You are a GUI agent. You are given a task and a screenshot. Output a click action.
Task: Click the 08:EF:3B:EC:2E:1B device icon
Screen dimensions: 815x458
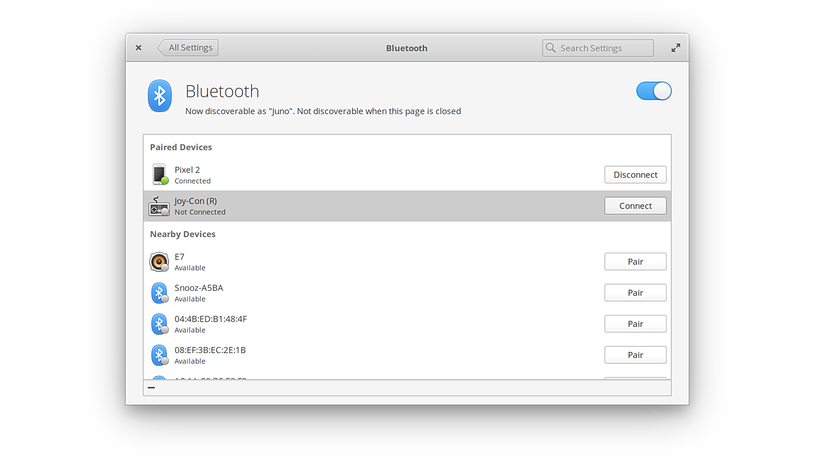159,355
